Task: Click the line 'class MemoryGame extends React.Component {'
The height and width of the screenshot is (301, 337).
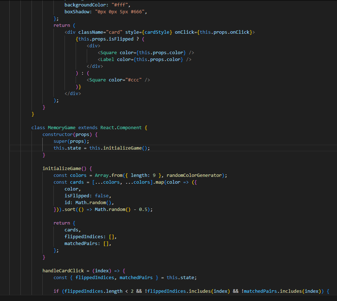Action: tap(89, 128)
